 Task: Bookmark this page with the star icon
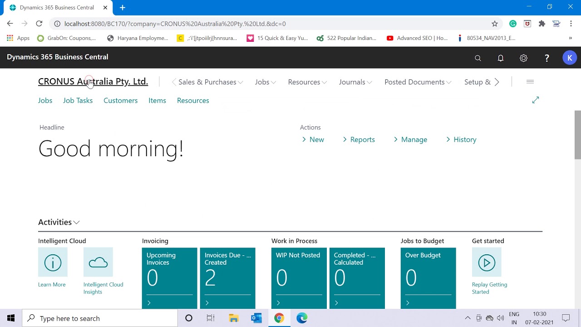pyautogui.click(x=495, y=24)
